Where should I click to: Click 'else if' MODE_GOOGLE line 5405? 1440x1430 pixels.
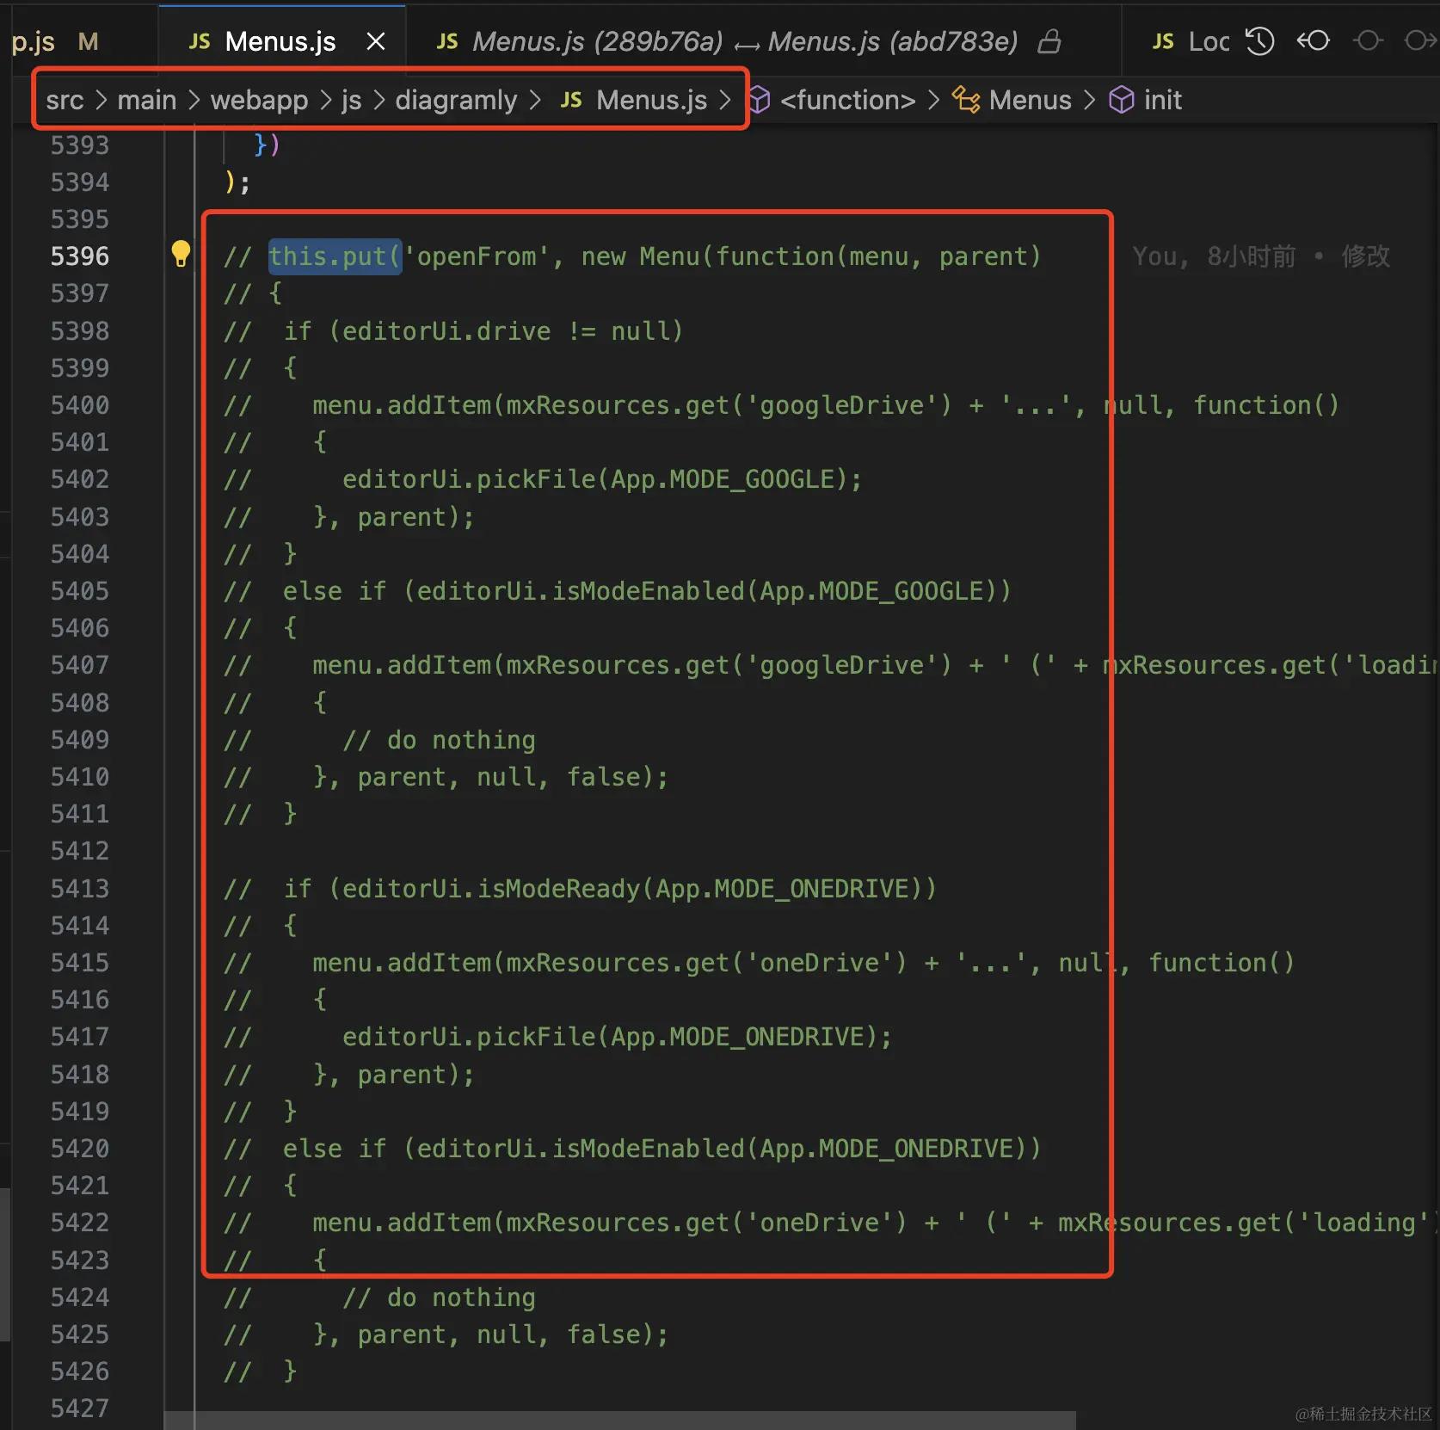click(647, 591)
